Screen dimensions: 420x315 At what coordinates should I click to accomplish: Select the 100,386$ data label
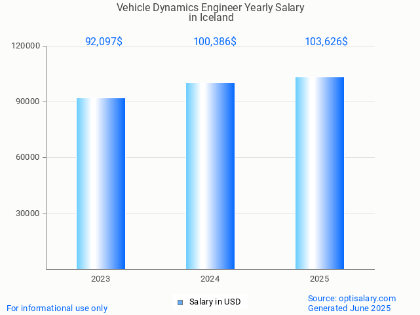(x=215, y=41)
